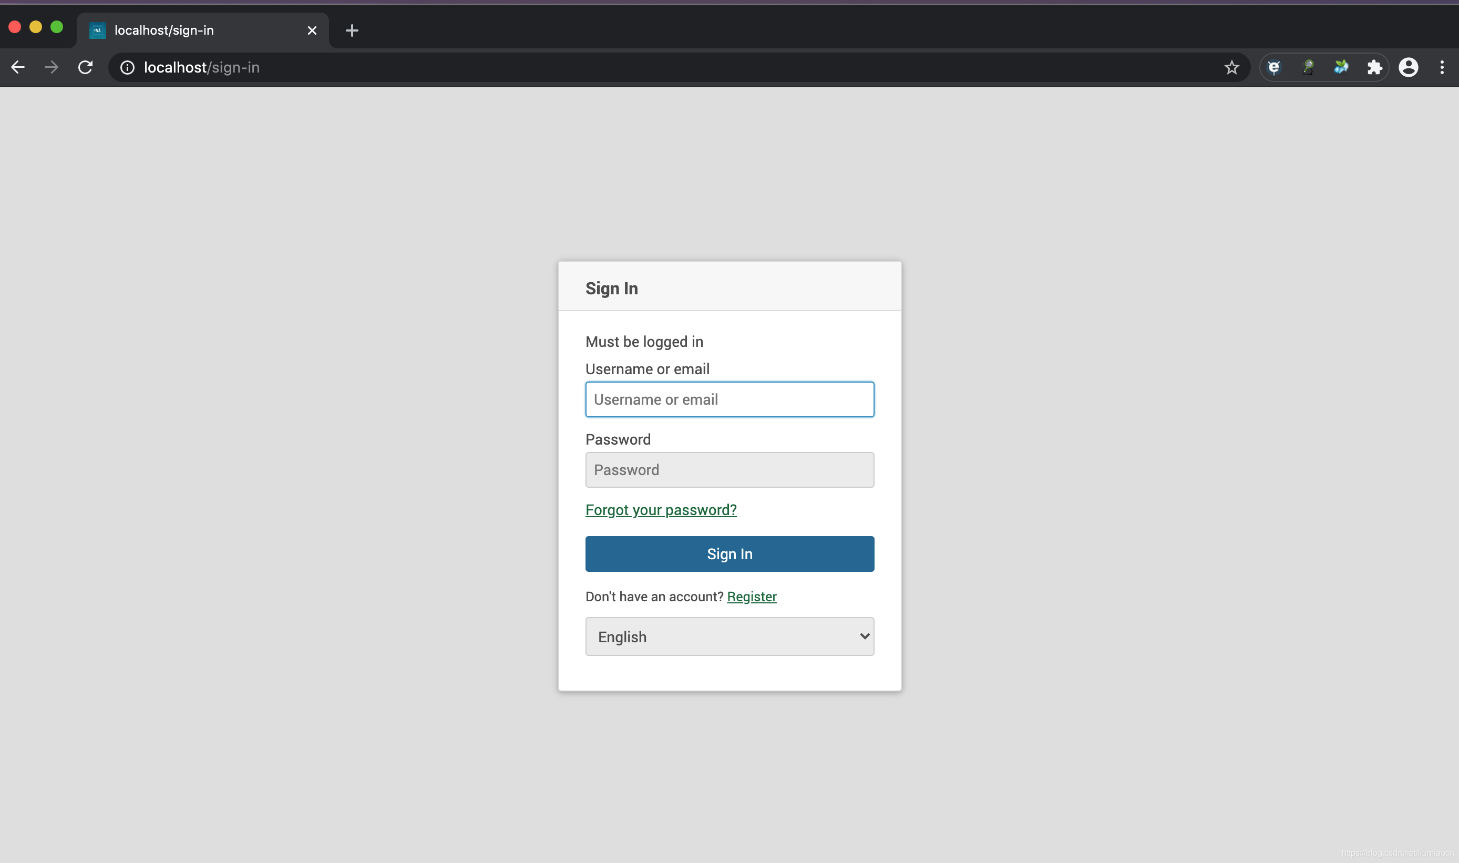The height and width of the screenshot is (863, 1459).
Task: Focus the Username or email field
Action: (730, 399)
